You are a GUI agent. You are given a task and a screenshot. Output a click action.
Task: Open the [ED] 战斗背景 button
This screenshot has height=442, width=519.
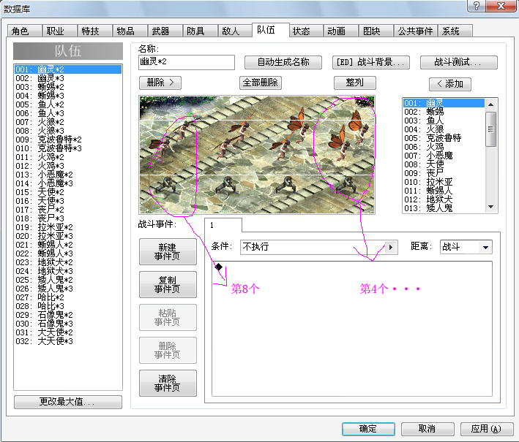pyautogui.click(x=370, y=62)
